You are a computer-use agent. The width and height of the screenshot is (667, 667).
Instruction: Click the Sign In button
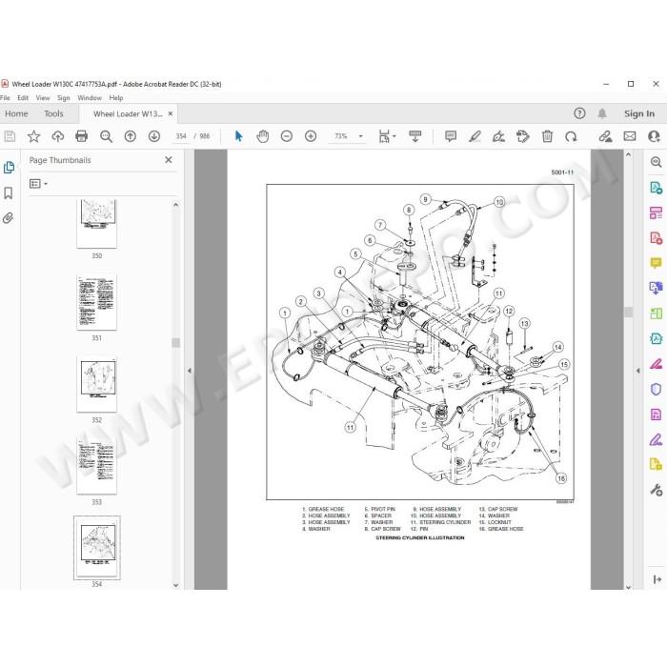point(639,113)
